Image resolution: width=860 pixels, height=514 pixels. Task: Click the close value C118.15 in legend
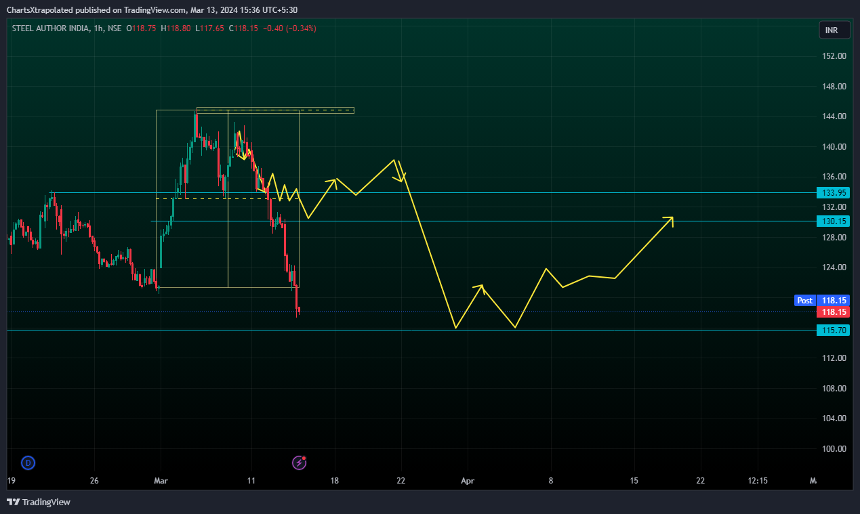tap(244, 28)
